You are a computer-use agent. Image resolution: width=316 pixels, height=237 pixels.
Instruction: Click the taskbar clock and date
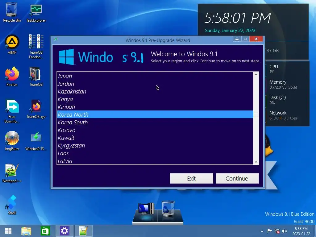301,231
